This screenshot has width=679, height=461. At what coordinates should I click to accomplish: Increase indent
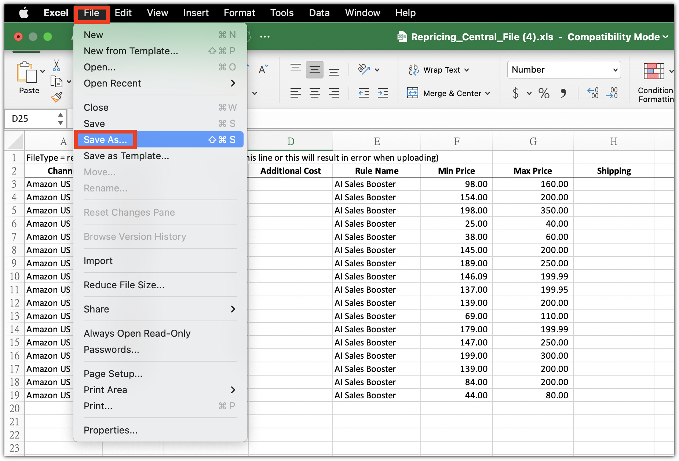pyautogui.click(x=383, y=93)
